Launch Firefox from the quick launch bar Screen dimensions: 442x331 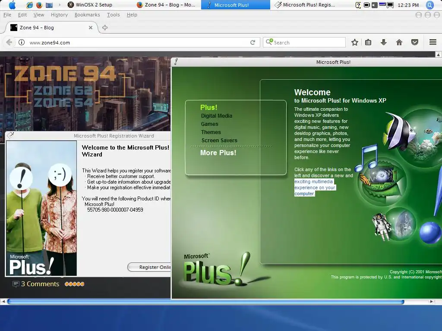(39, 5)
